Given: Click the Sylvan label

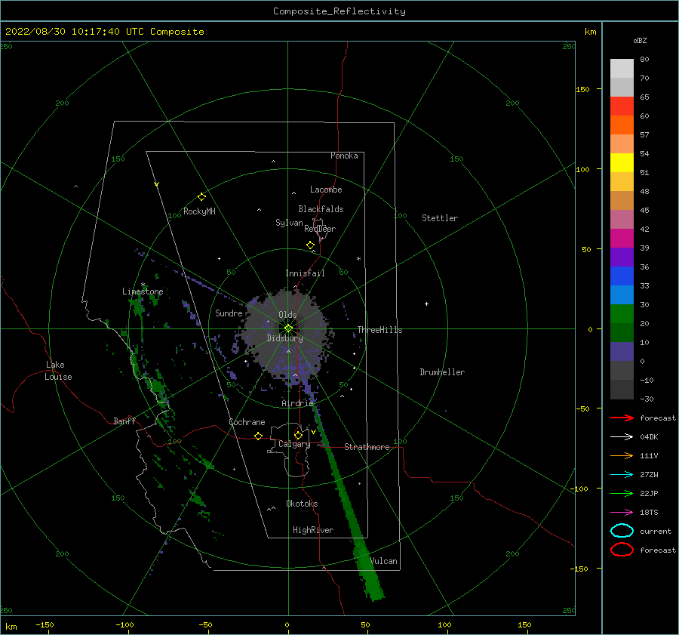Looking at the screenshot, I should 289,223.
